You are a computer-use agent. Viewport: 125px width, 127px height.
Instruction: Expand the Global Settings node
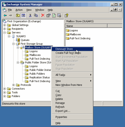click(x=4, y=25)
